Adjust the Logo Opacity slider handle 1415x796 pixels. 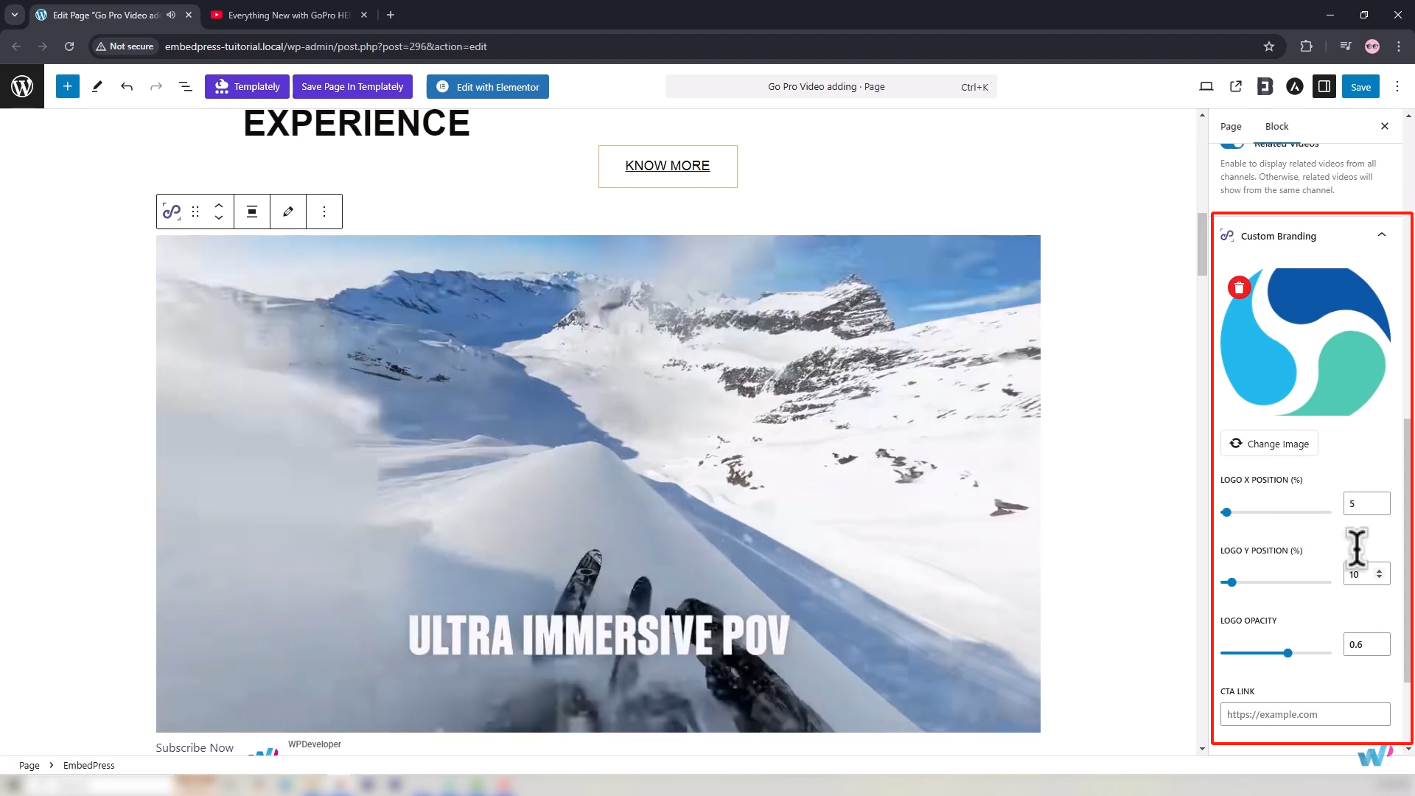tap(1288, 653)
